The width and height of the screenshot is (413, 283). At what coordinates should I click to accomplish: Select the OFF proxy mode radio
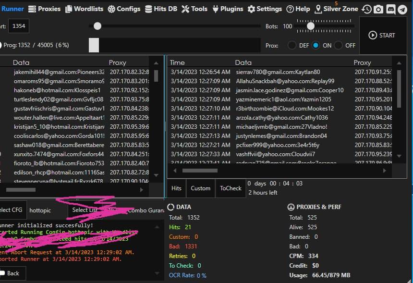(339, 45)
